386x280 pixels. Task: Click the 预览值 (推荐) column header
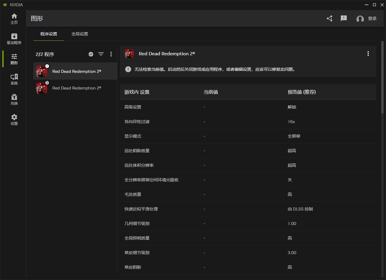302,92
